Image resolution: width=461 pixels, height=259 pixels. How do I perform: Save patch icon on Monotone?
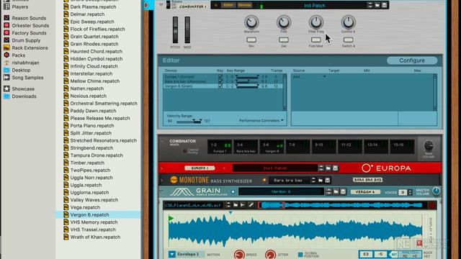(327, 180)
